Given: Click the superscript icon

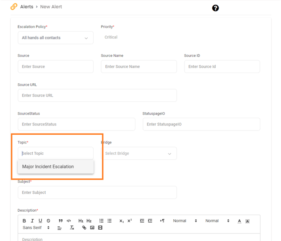Looking at the screenshot, I should 130,221.
